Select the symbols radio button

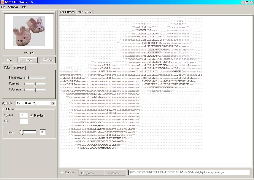coord(82,173)
